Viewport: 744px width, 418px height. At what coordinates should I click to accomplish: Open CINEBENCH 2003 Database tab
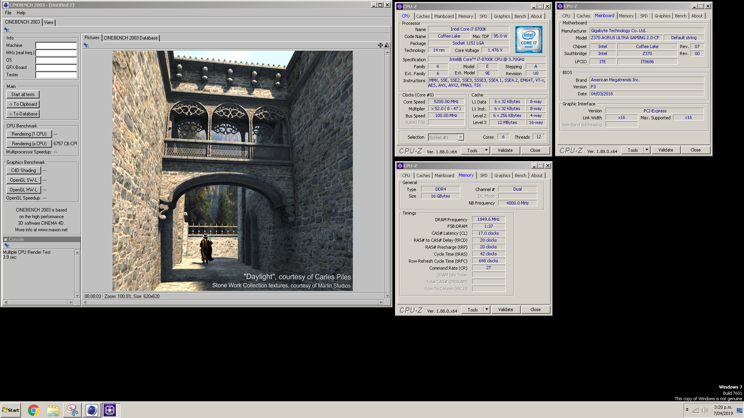131,38
